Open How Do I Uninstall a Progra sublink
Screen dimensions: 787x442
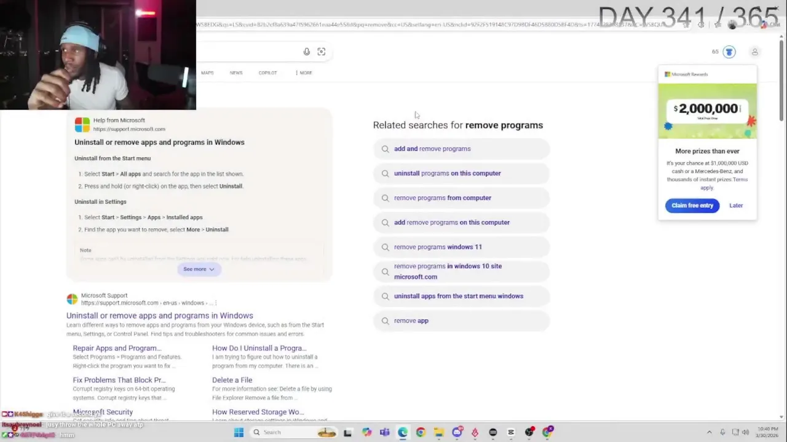pos(259,348)
